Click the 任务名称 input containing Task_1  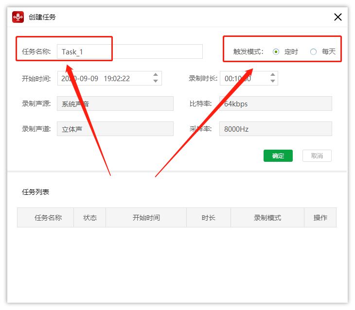(x=129, y=52)
